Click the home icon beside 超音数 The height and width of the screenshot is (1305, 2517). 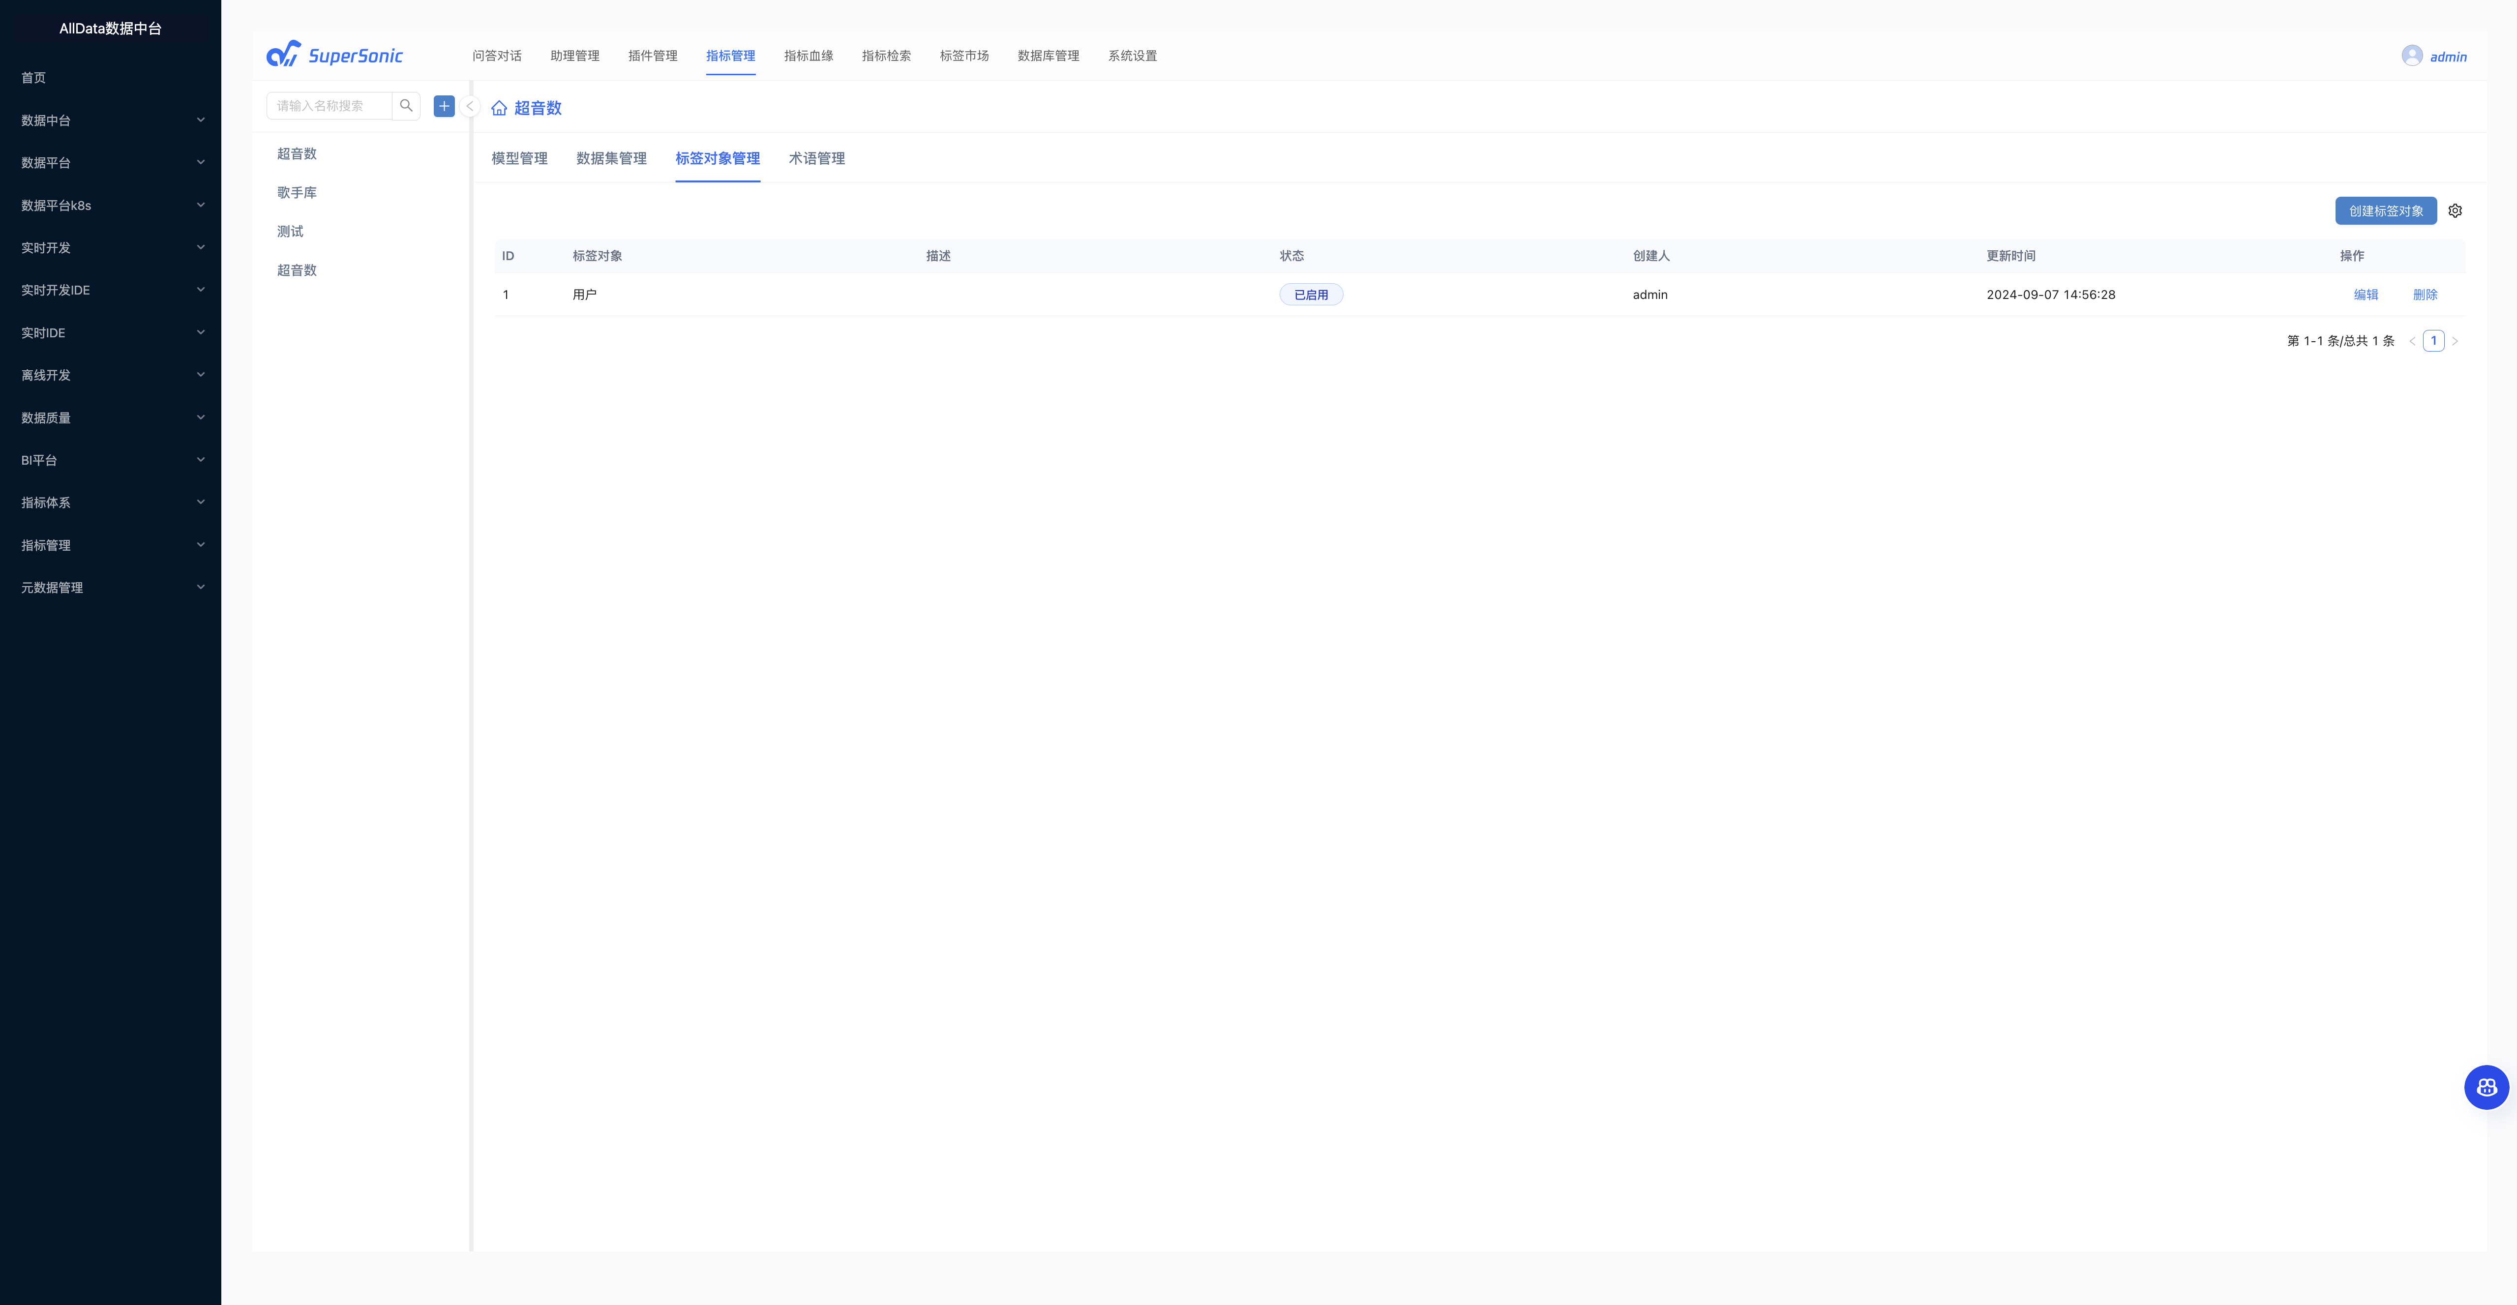pyautogui.click(x=499, y=109)
